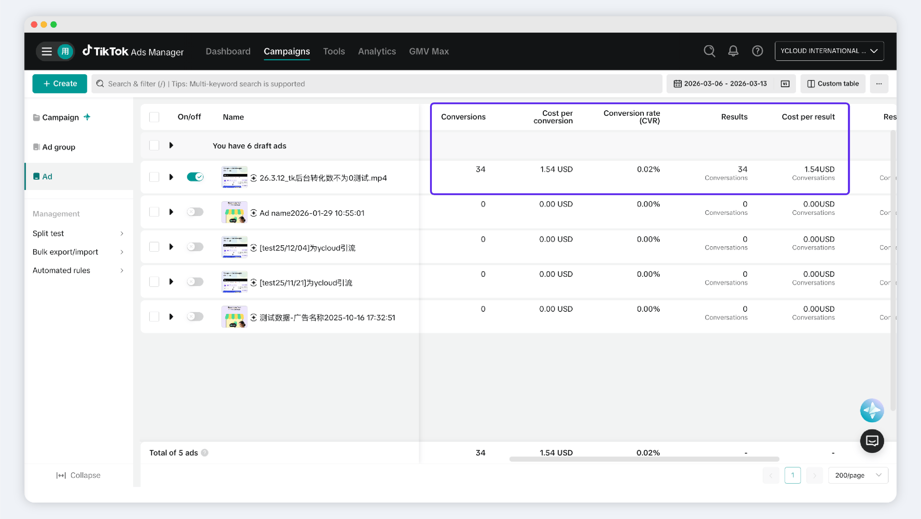Open thumbnail of 测试数据 ad
This screenshot has width=921, height=519.
point(234,317)
